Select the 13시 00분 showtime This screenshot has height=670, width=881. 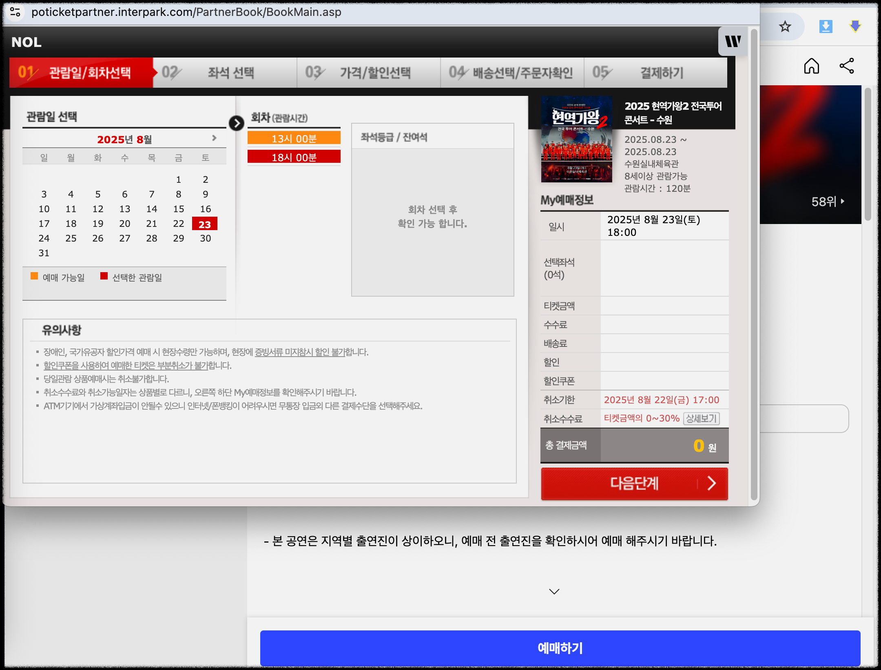pos(294,138)
